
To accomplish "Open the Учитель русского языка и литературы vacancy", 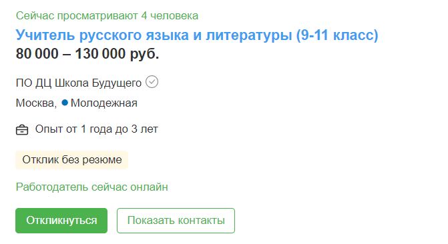I will 197,35.
